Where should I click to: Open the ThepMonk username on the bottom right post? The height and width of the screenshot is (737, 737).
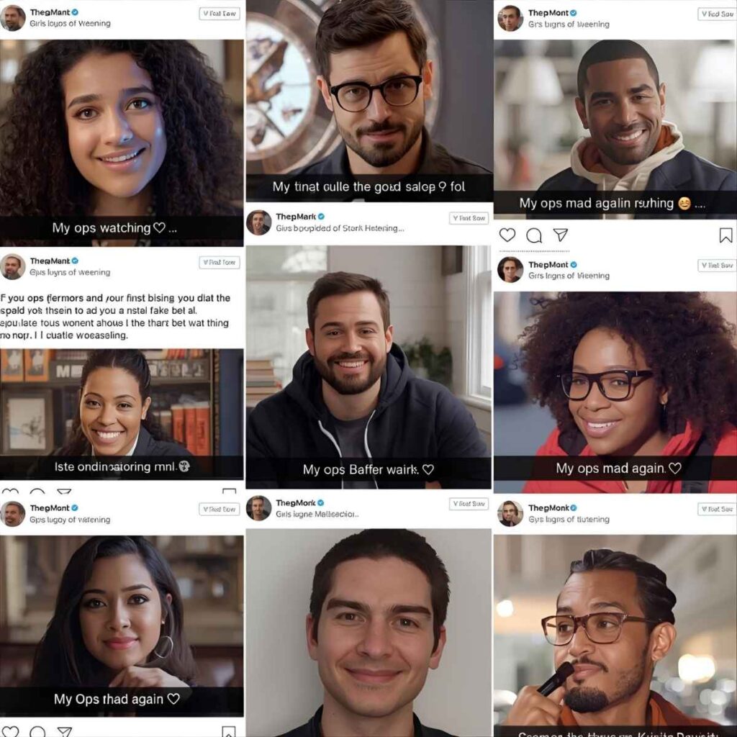(x=548, y=507)
